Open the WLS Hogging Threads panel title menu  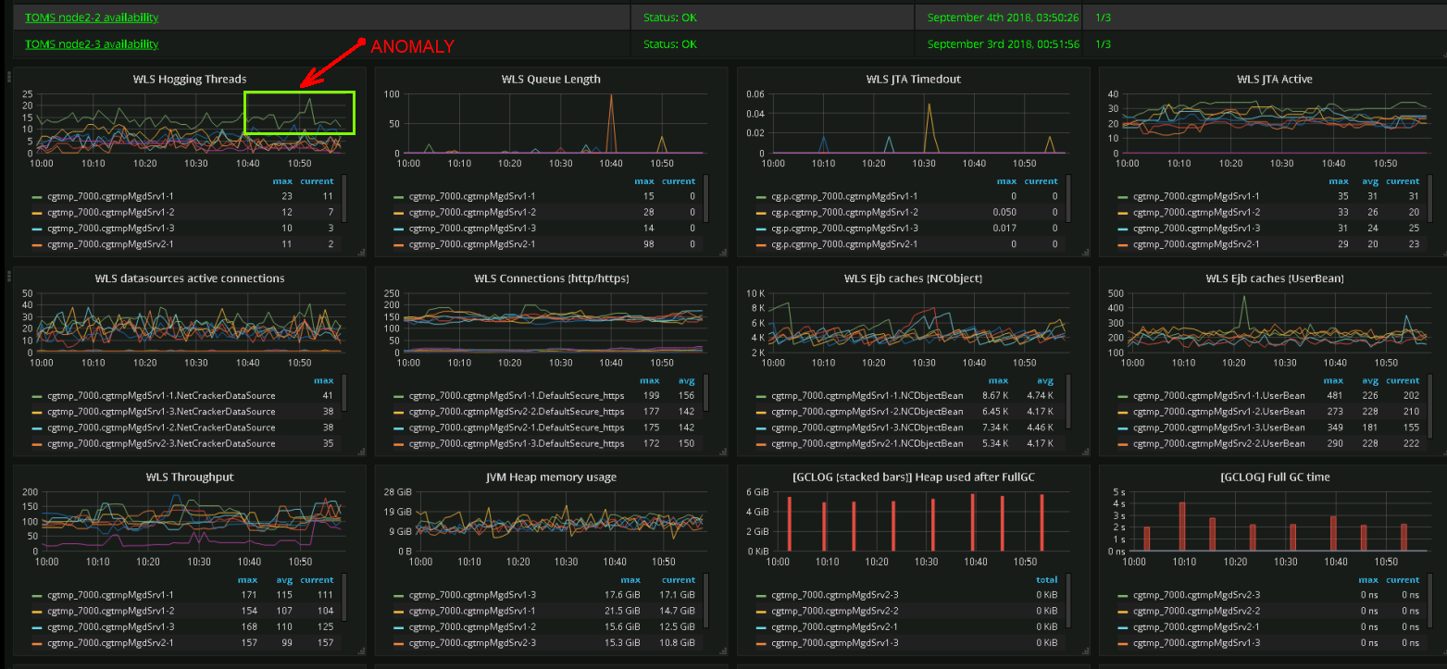coord(190,79)
